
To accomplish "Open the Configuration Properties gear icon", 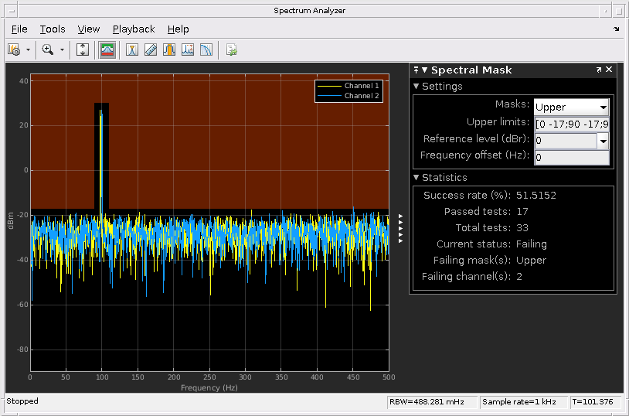I will (x=14, y=49).
